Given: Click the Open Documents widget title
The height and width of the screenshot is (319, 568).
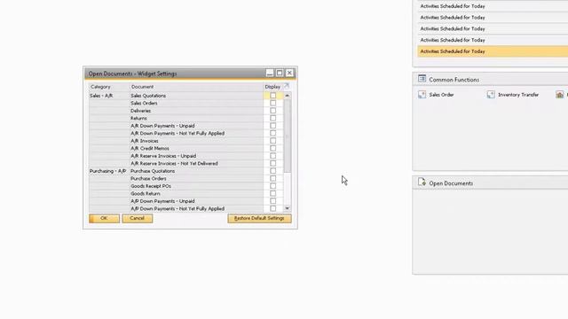Looking at the screenshot, I should click(x=451, y=183).
